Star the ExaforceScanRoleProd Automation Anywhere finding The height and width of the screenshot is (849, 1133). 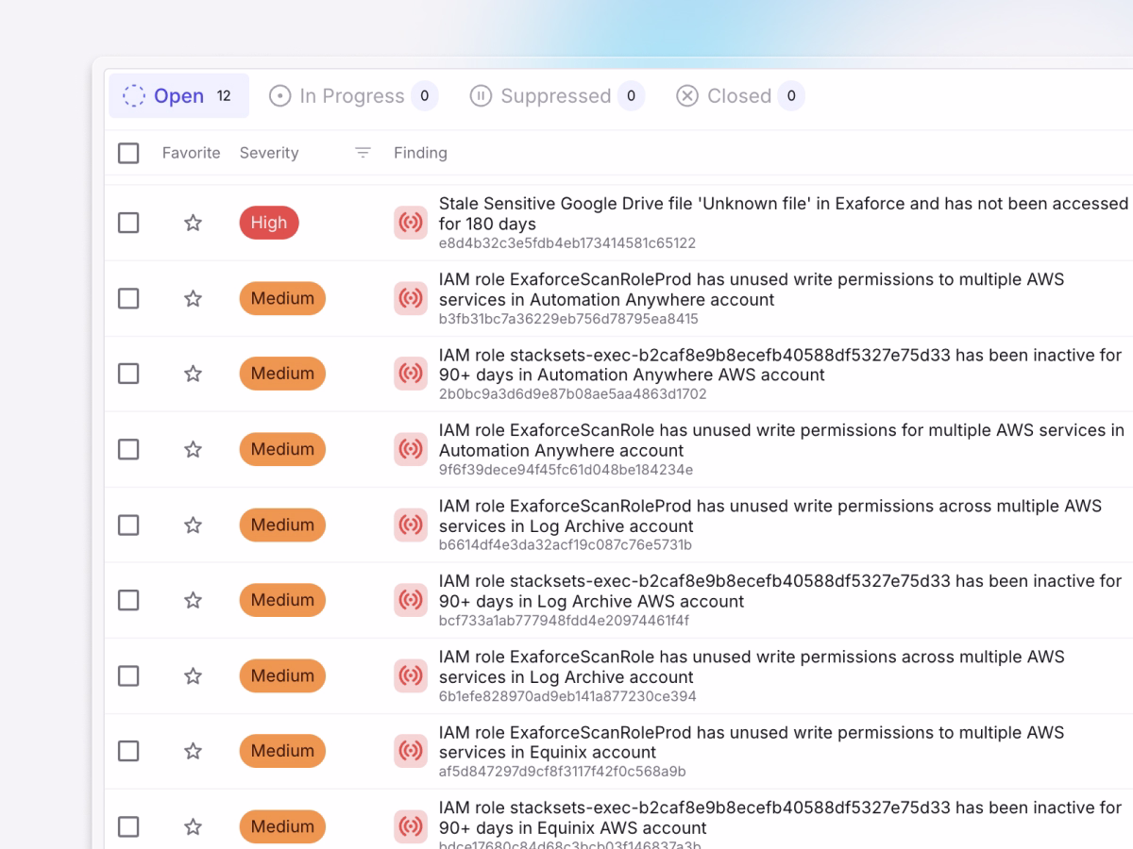point(193,298)
